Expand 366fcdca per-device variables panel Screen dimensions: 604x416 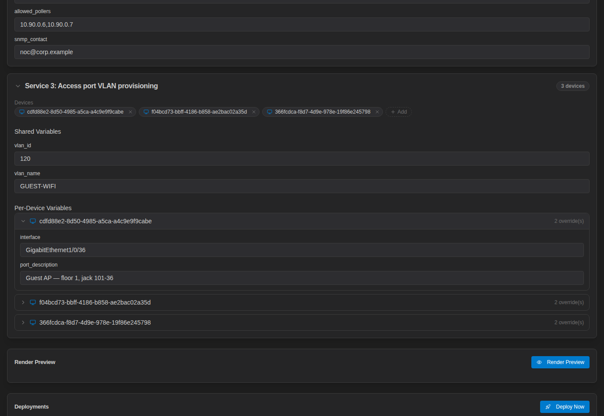pyautogui.click(x=23, y=322)
